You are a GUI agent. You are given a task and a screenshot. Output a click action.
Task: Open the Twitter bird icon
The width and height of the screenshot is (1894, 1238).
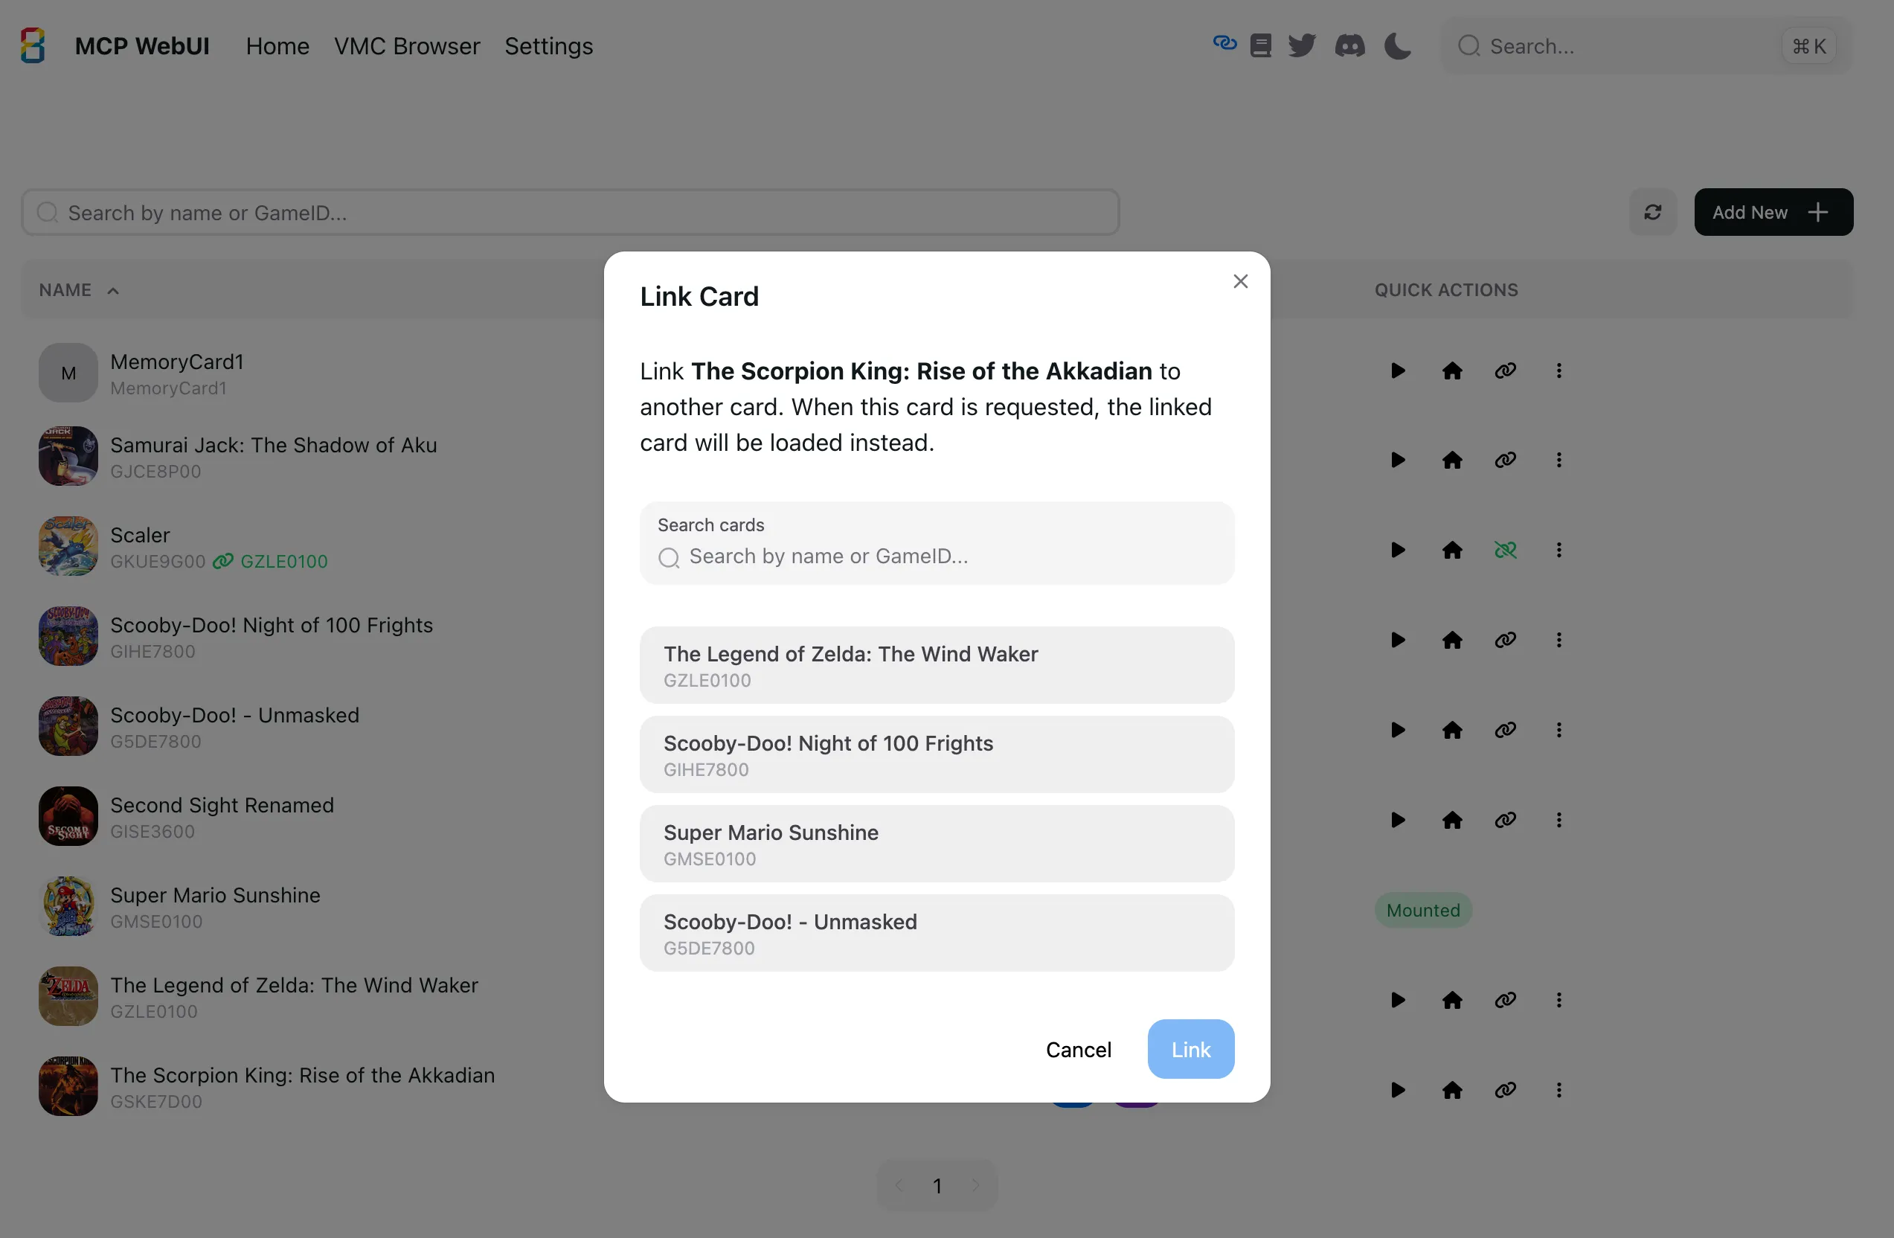(x=1302, y=45)
